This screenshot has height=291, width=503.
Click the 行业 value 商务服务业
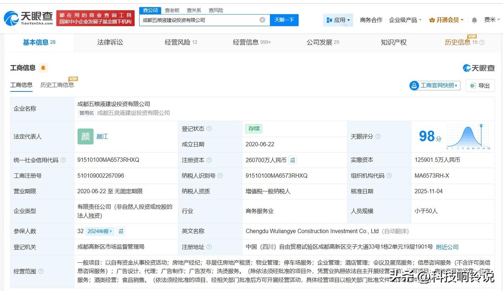click(x=260, y=211)
